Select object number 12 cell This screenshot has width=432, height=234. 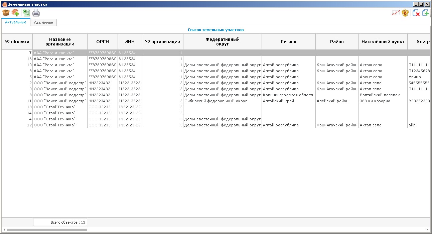17,125
